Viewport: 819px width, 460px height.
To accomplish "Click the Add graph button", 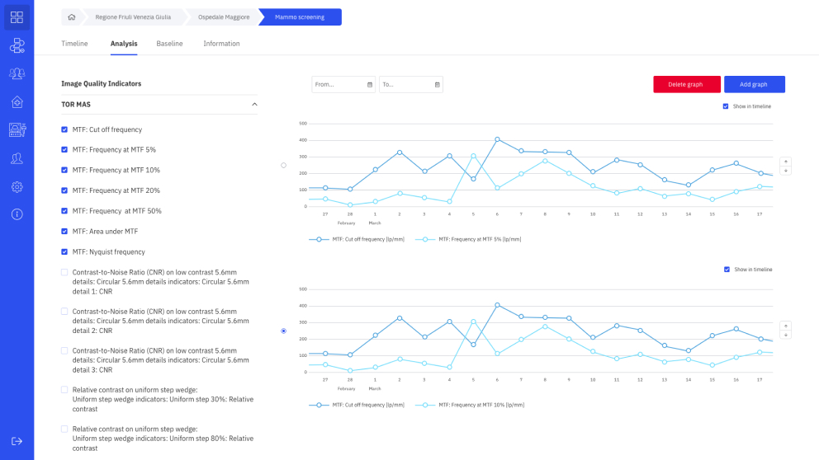I will (x=755, y=84).
